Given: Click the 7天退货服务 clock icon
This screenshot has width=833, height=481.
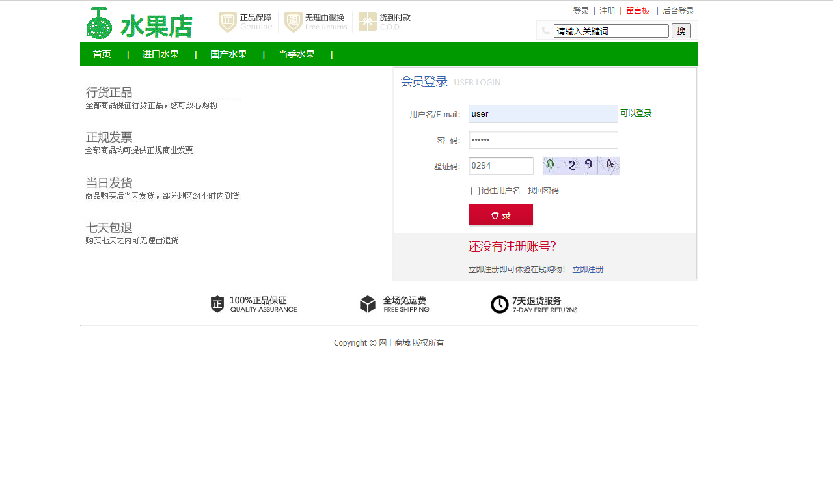Looking at the screenshot, I should click(499, 304).
